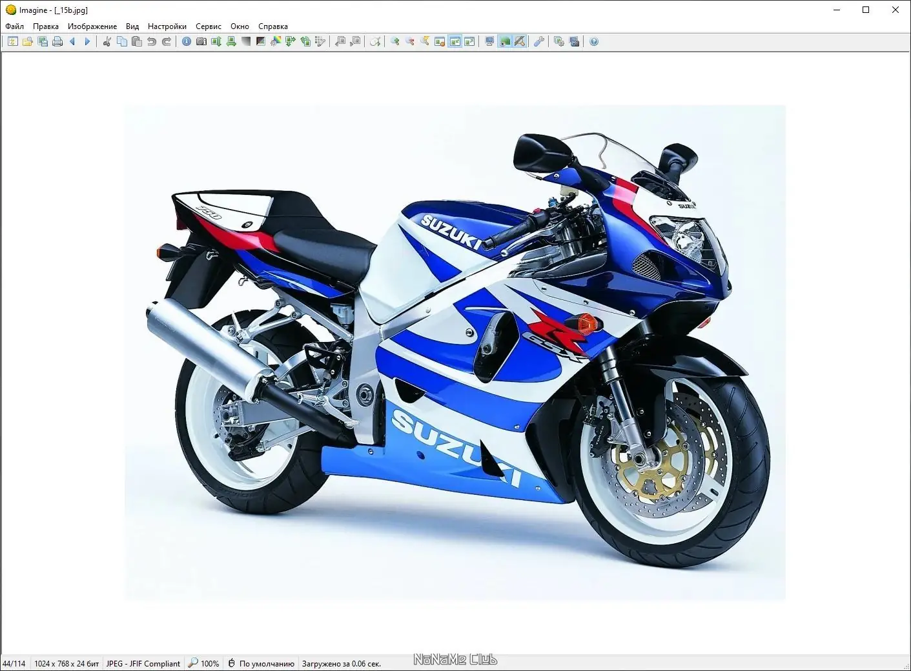This screenshot has width=911, height=671.
Task: Open the thumbnail browser from the toolbar
Action: click(13, 42)
